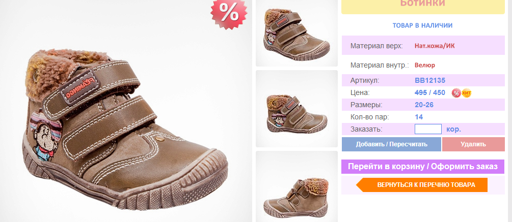
Task: Click the Добавить / Пересчитать button
Action: point(391,144)
